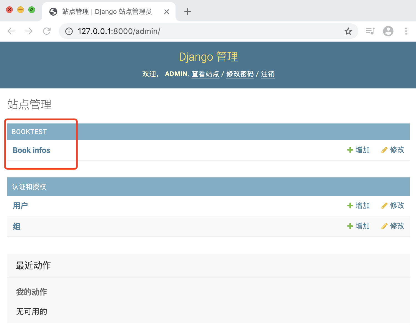The height and width of the screenshot is (332, 416).
Task: Open the reading list icon near the address bar
Action: point(370,31)
